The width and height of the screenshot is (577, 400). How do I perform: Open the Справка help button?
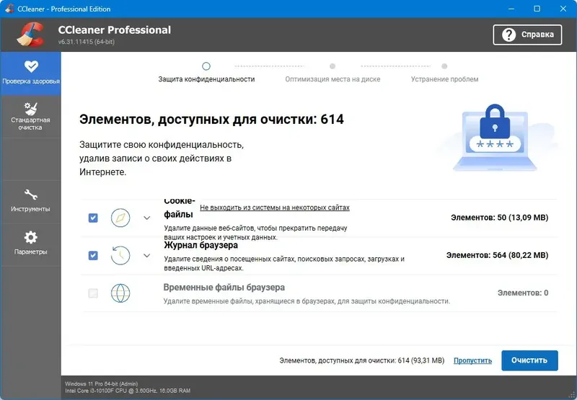527,35
